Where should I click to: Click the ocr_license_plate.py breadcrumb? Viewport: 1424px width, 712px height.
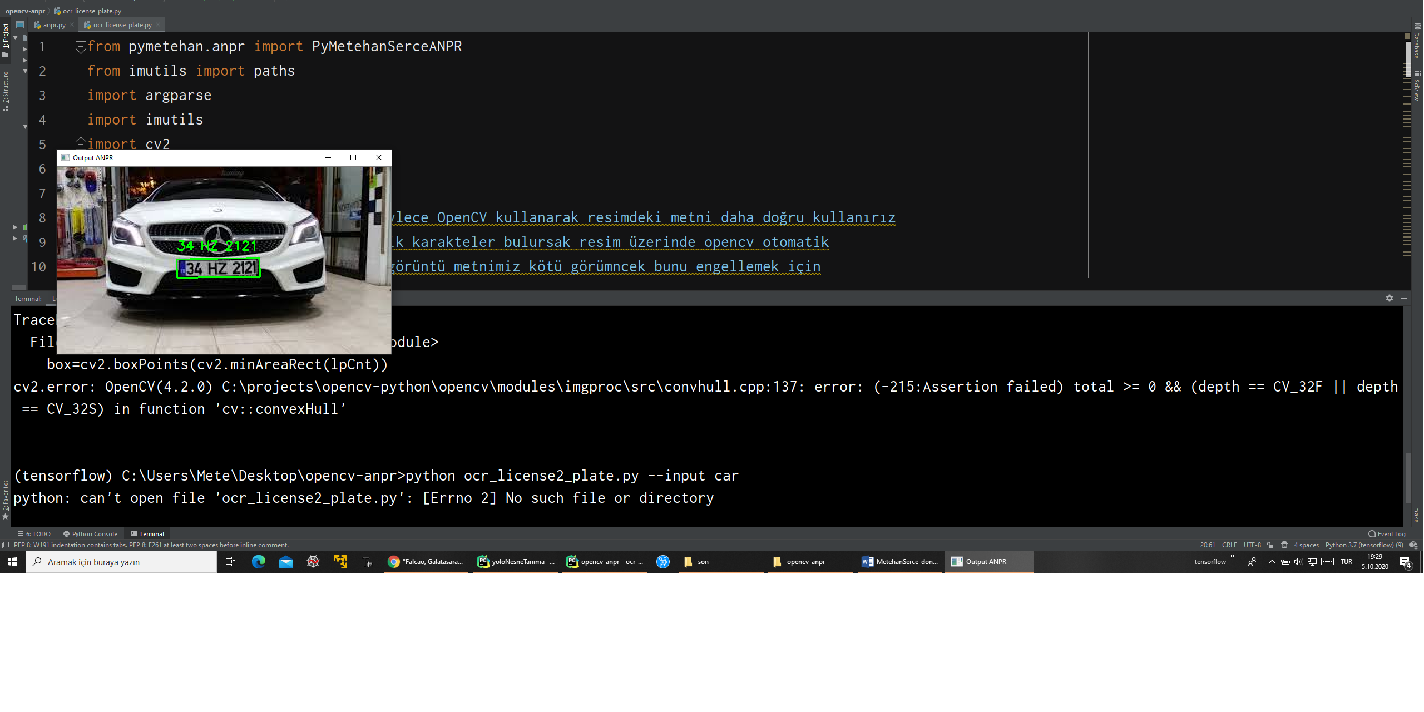(88, 11)
